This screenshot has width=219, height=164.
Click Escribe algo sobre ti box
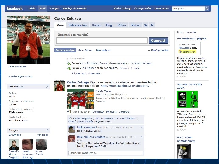pos(28,77)
